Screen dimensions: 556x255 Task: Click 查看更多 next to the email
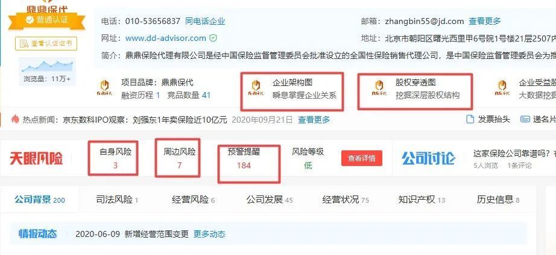pyautogui.click(x=485, y=21)
